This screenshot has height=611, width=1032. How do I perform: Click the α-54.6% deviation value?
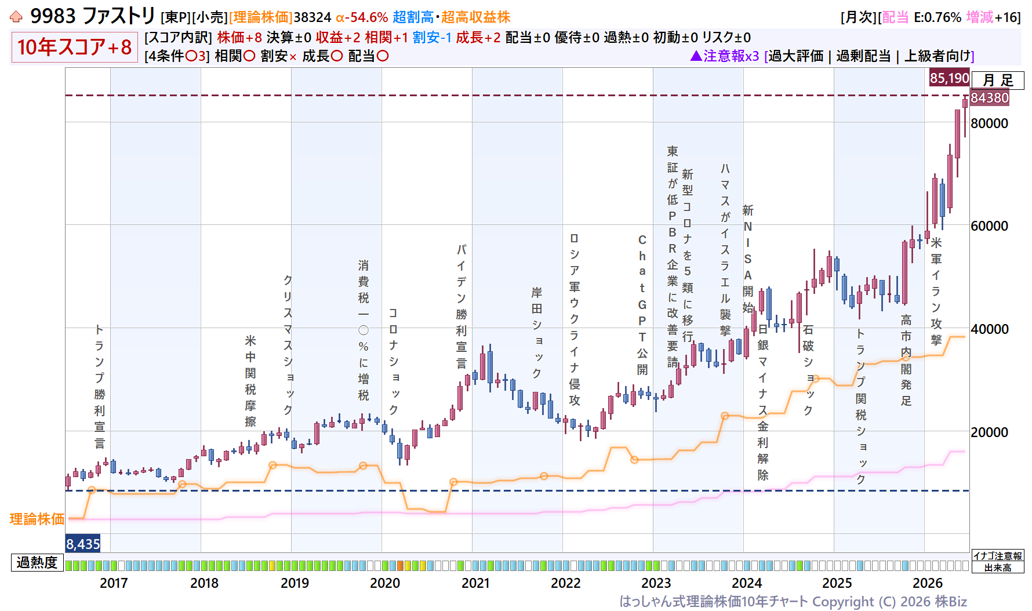coord(362,17)
